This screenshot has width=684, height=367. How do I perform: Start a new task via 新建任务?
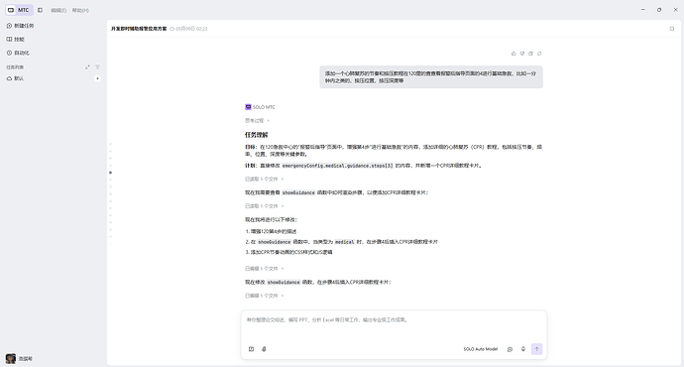pos(20,26)
